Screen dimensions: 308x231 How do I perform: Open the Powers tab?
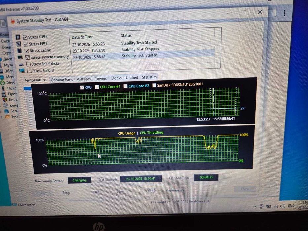(100, 79)
